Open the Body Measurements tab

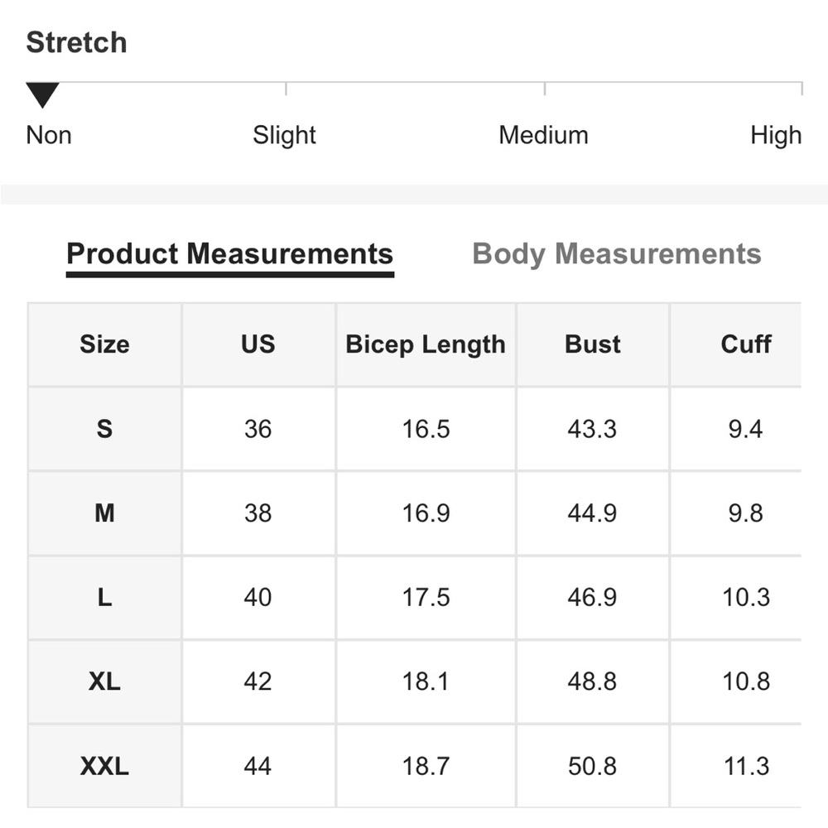(x=616, y=253)
